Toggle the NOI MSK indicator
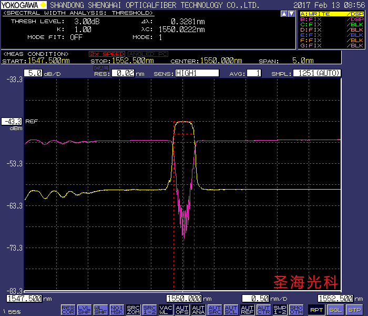368x316 pixels. (117, 310)
